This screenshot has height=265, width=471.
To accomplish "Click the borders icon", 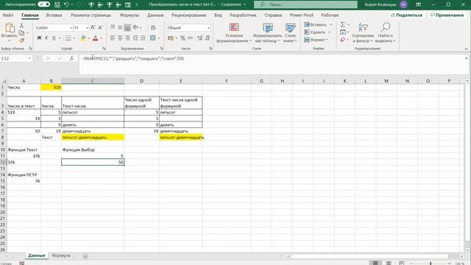I will 68,38.
